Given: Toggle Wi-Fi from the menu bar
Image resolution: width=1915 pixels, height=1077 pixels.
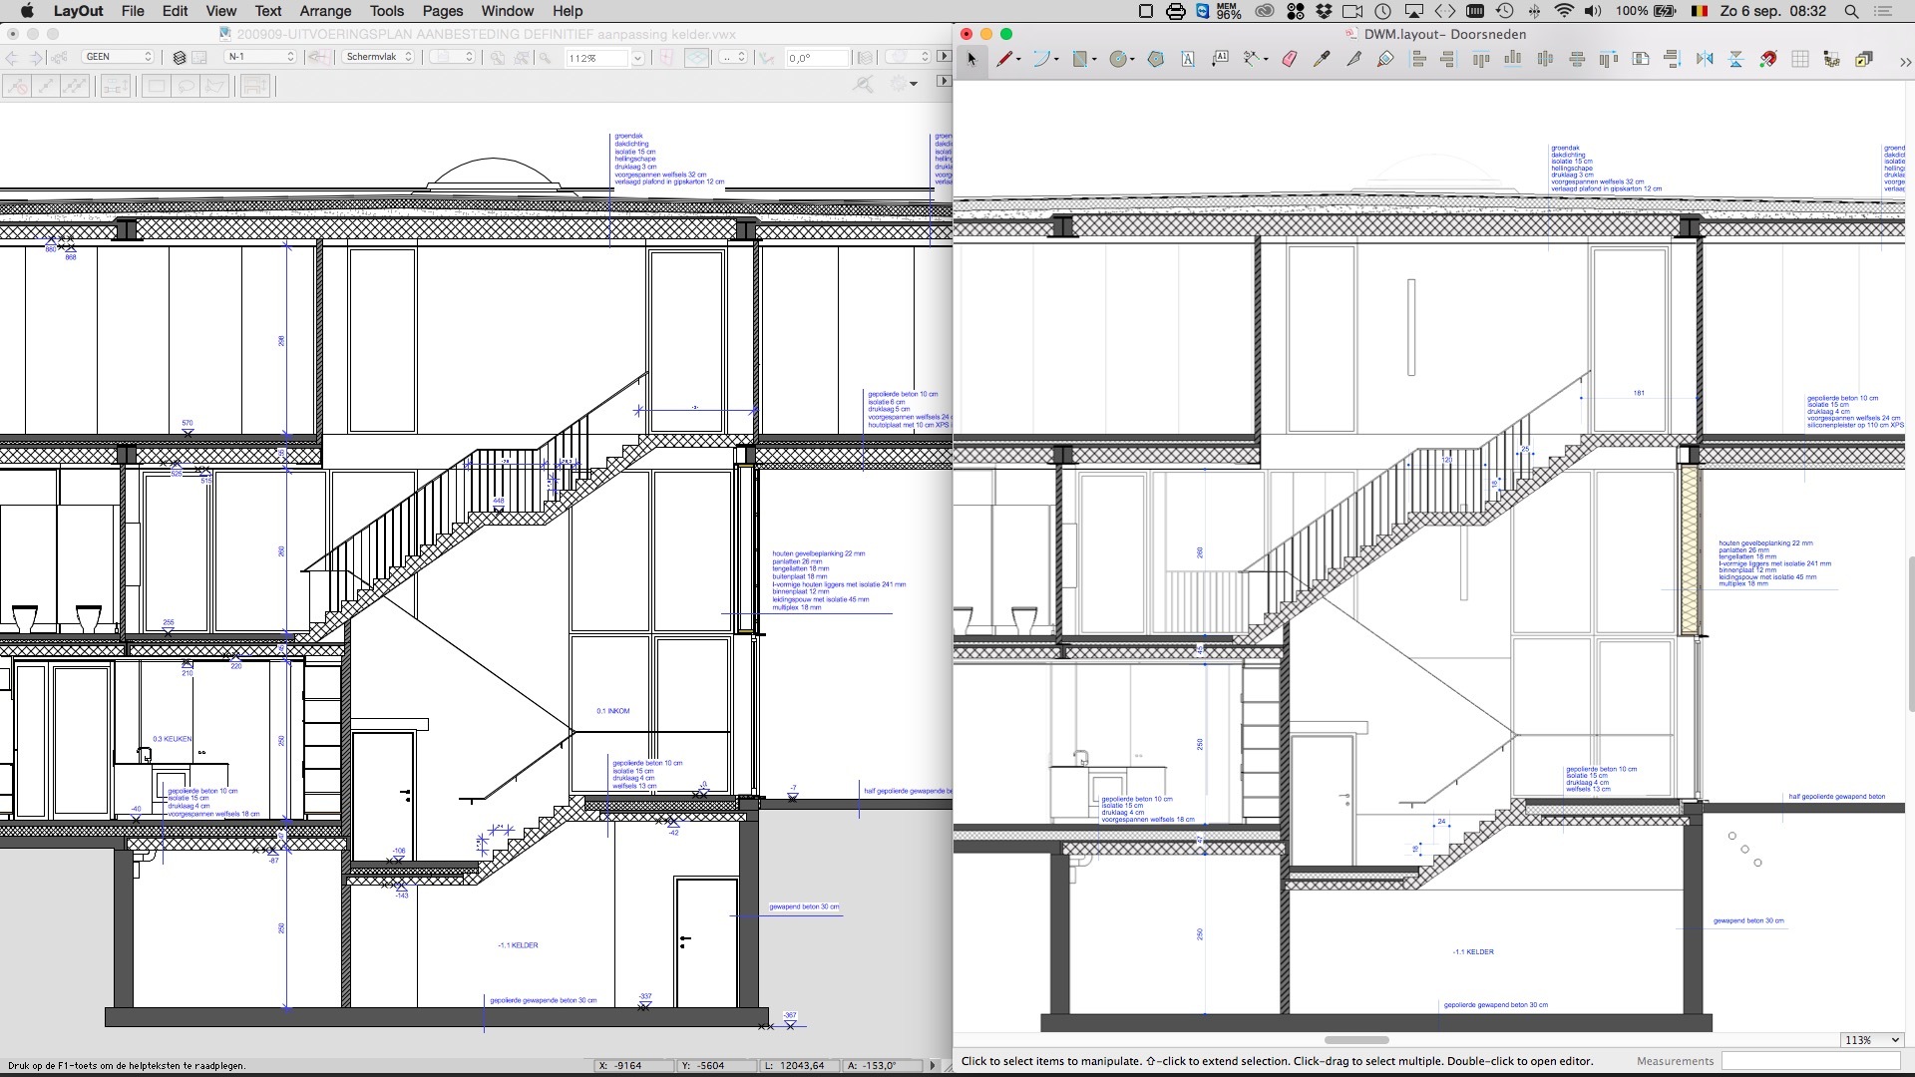Looking at the screenshot, I should click(1564, 11).
